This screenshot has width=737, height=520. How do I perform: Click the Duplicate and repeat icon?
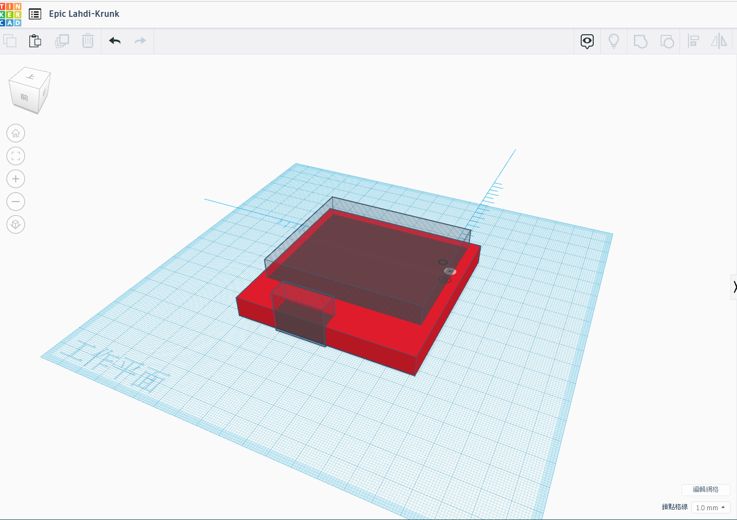(62, 41)
